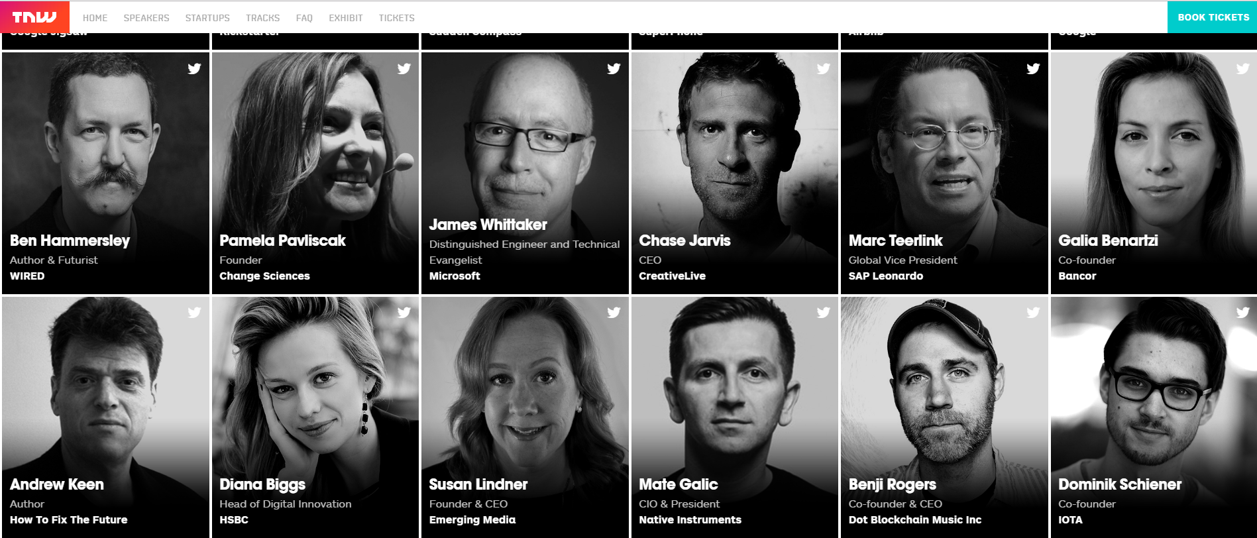Click the Book Tickets button
Image resolution: width=1257 pixels, height=538 pixels.
(1213, 17)
